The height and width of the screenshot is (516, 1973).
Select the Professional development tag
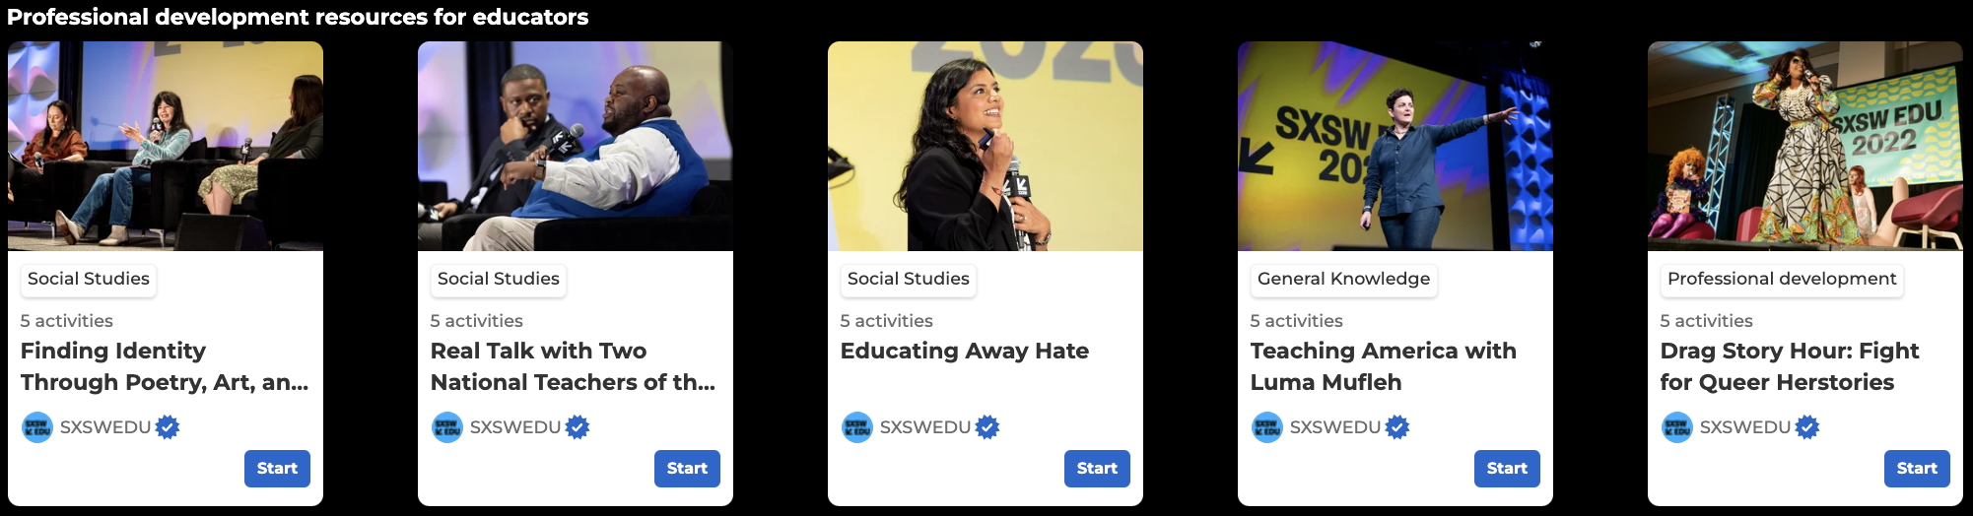(1782, 280)
